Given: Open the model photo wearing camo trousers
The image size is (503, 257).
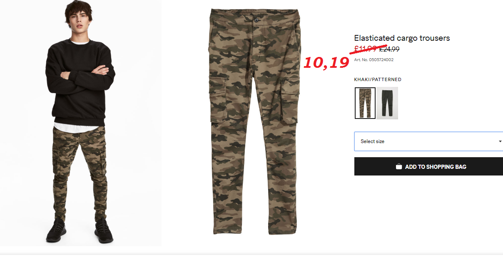Looking at the screenshot, I should point(81,123).
